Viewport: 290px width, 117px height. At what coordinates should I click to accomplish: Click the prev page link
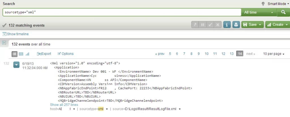pos(160,54)
